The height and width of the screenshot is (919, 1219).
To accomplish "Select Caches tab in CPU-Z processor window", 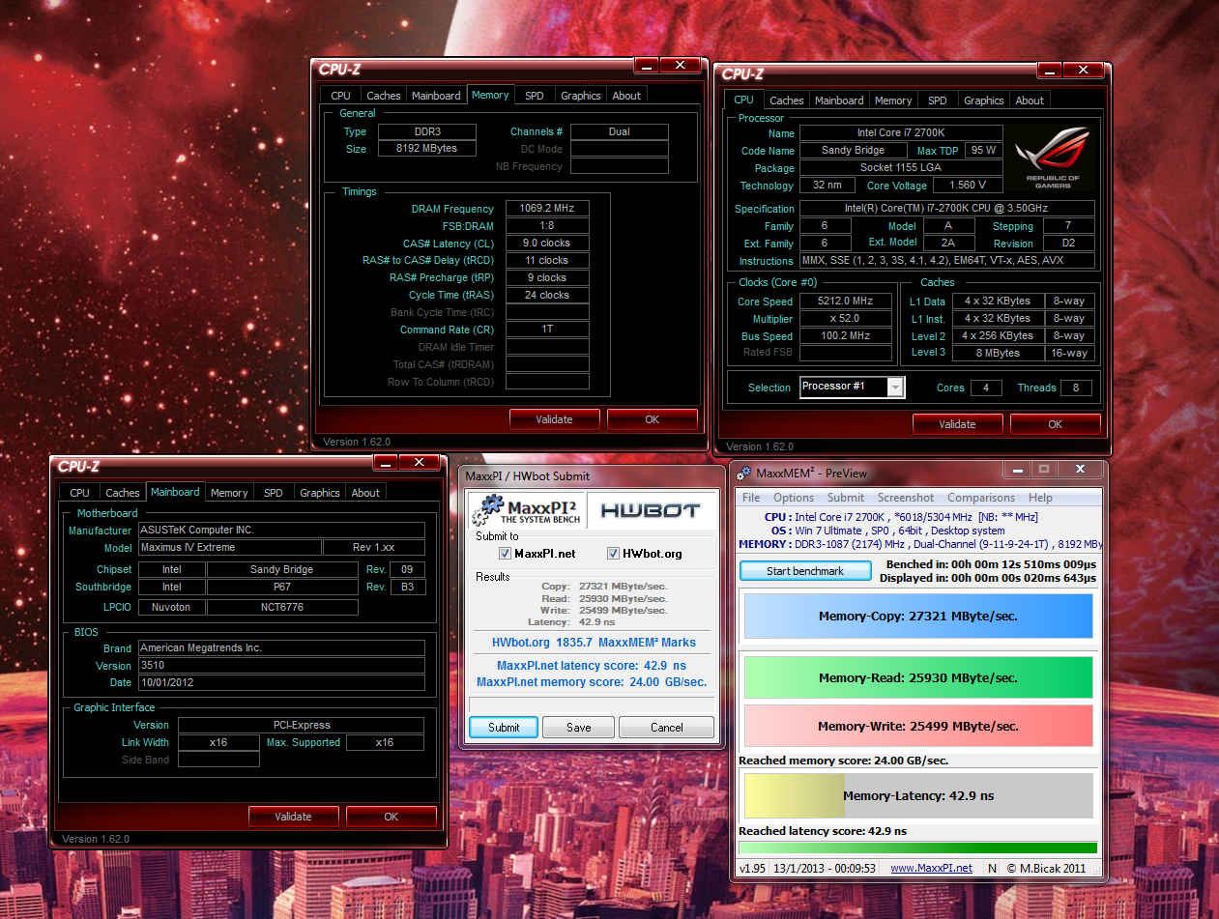I will 787,101.
